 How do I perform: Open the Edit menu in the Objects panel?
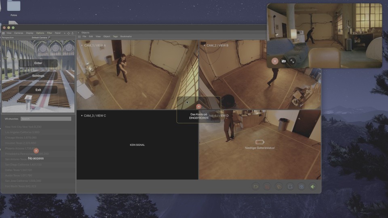pyautogui.click(x=91, y=37)
